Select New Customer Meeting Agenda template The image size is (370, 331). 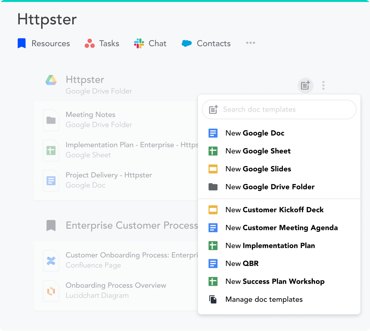279,228
